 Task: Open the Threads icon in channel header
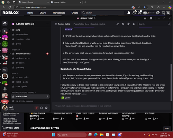(118, 24)
